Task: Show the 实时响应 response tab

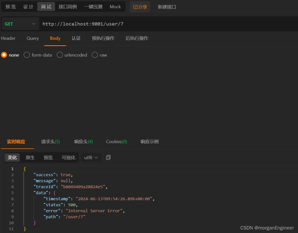Action: point(16,142)
